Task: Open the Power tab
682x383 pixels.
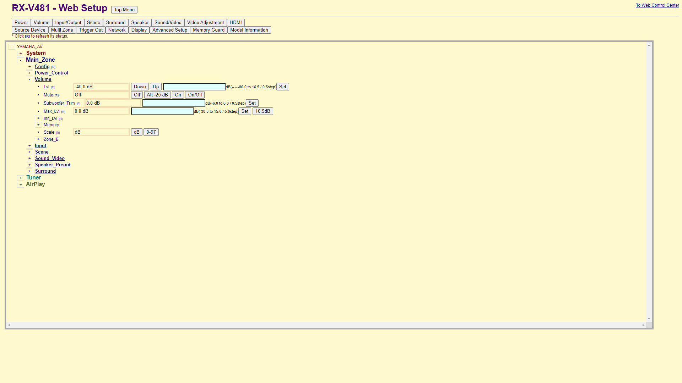Action: [21, 23]
